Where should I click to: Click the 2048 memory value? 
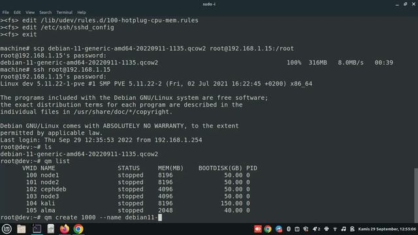pos(165,210)
